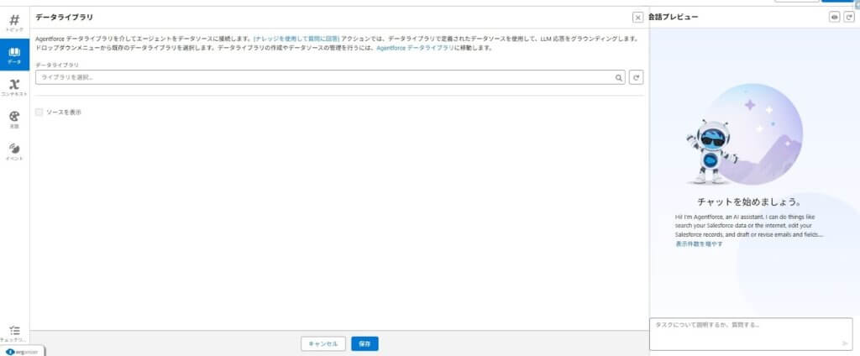This screenshot has width=860, height=356.
Task: Click the 会話プレビュー panel title
Action: (673, 18)
